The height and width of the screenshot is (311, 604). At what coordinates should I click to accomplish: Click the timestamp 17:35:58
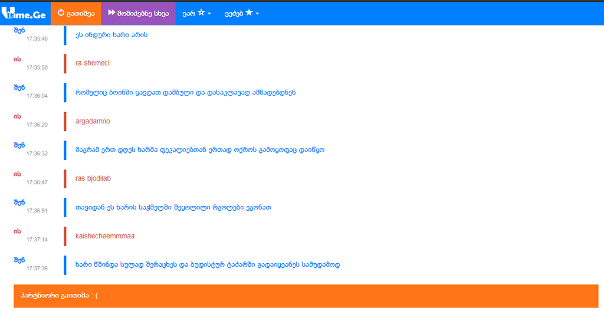pos(37,67)
